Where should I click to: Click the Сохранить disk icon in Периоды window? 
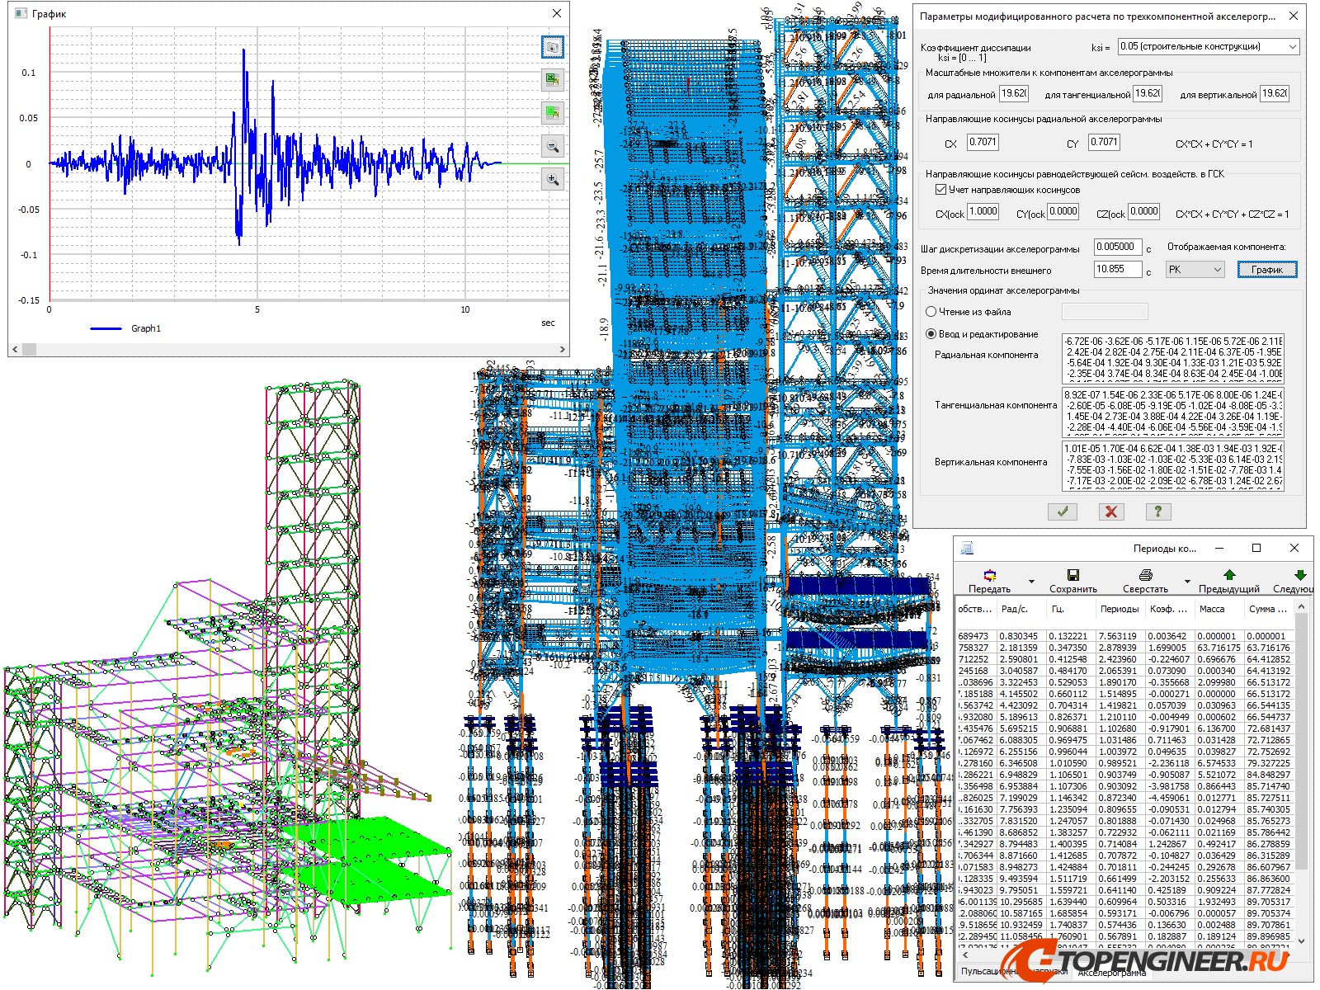point(1074,574)
